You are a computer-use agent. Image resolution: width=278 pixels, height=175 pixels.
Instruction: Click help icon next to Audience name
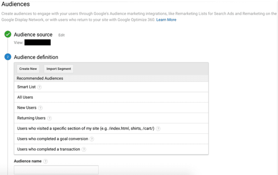[x=45, y=161]
